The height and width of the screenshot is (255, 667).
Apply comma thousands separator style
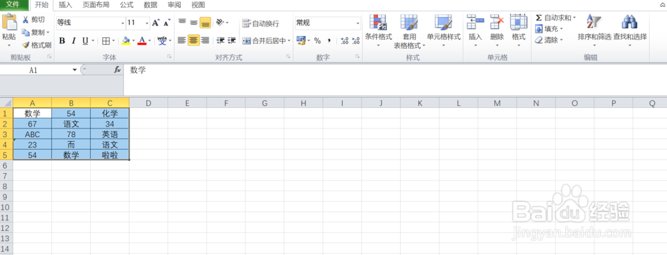coord(329,41)
